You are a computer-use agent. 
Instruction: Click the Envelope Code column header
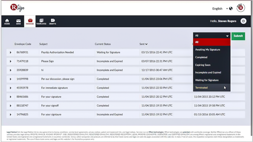coord(23,44)
